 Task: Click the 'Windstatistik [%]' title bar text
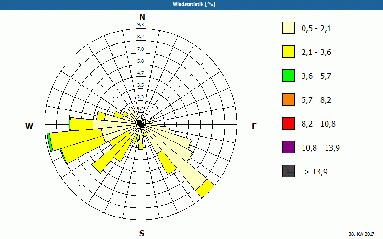[x=194, y=4]
